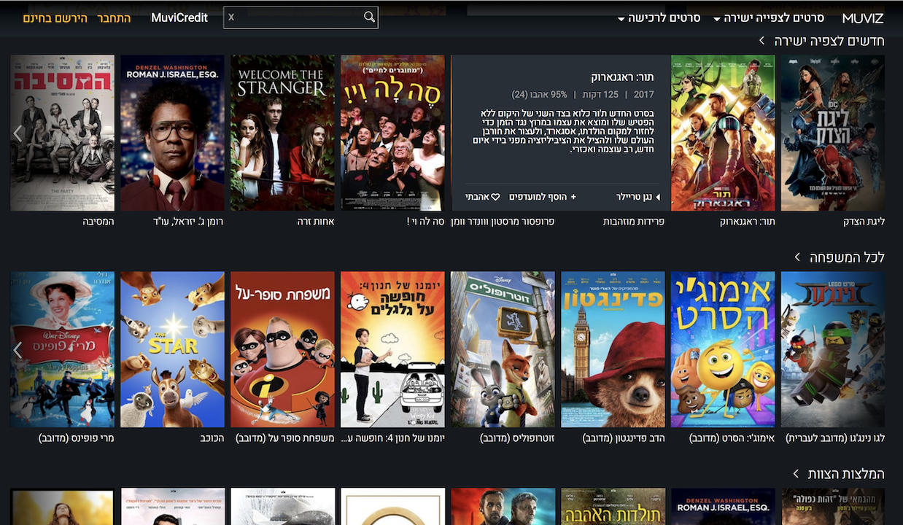The height and width of the screenshot is (525, 903).
Task: Open the חדשים לצפיה ישירה category chevron
Action: (x=762, y=41)
